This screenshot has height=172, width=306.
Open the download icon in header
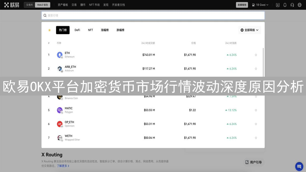(278, 5)
